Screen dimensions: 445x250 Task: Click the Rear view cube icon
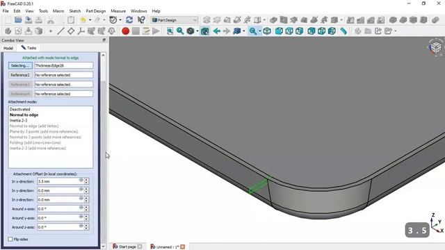[x=311, y=31]
